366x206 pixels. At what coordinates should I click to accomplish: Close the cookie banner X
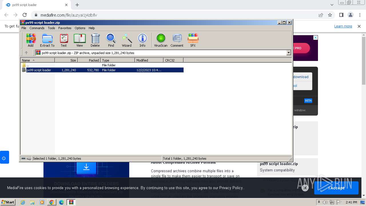[305, 188]
